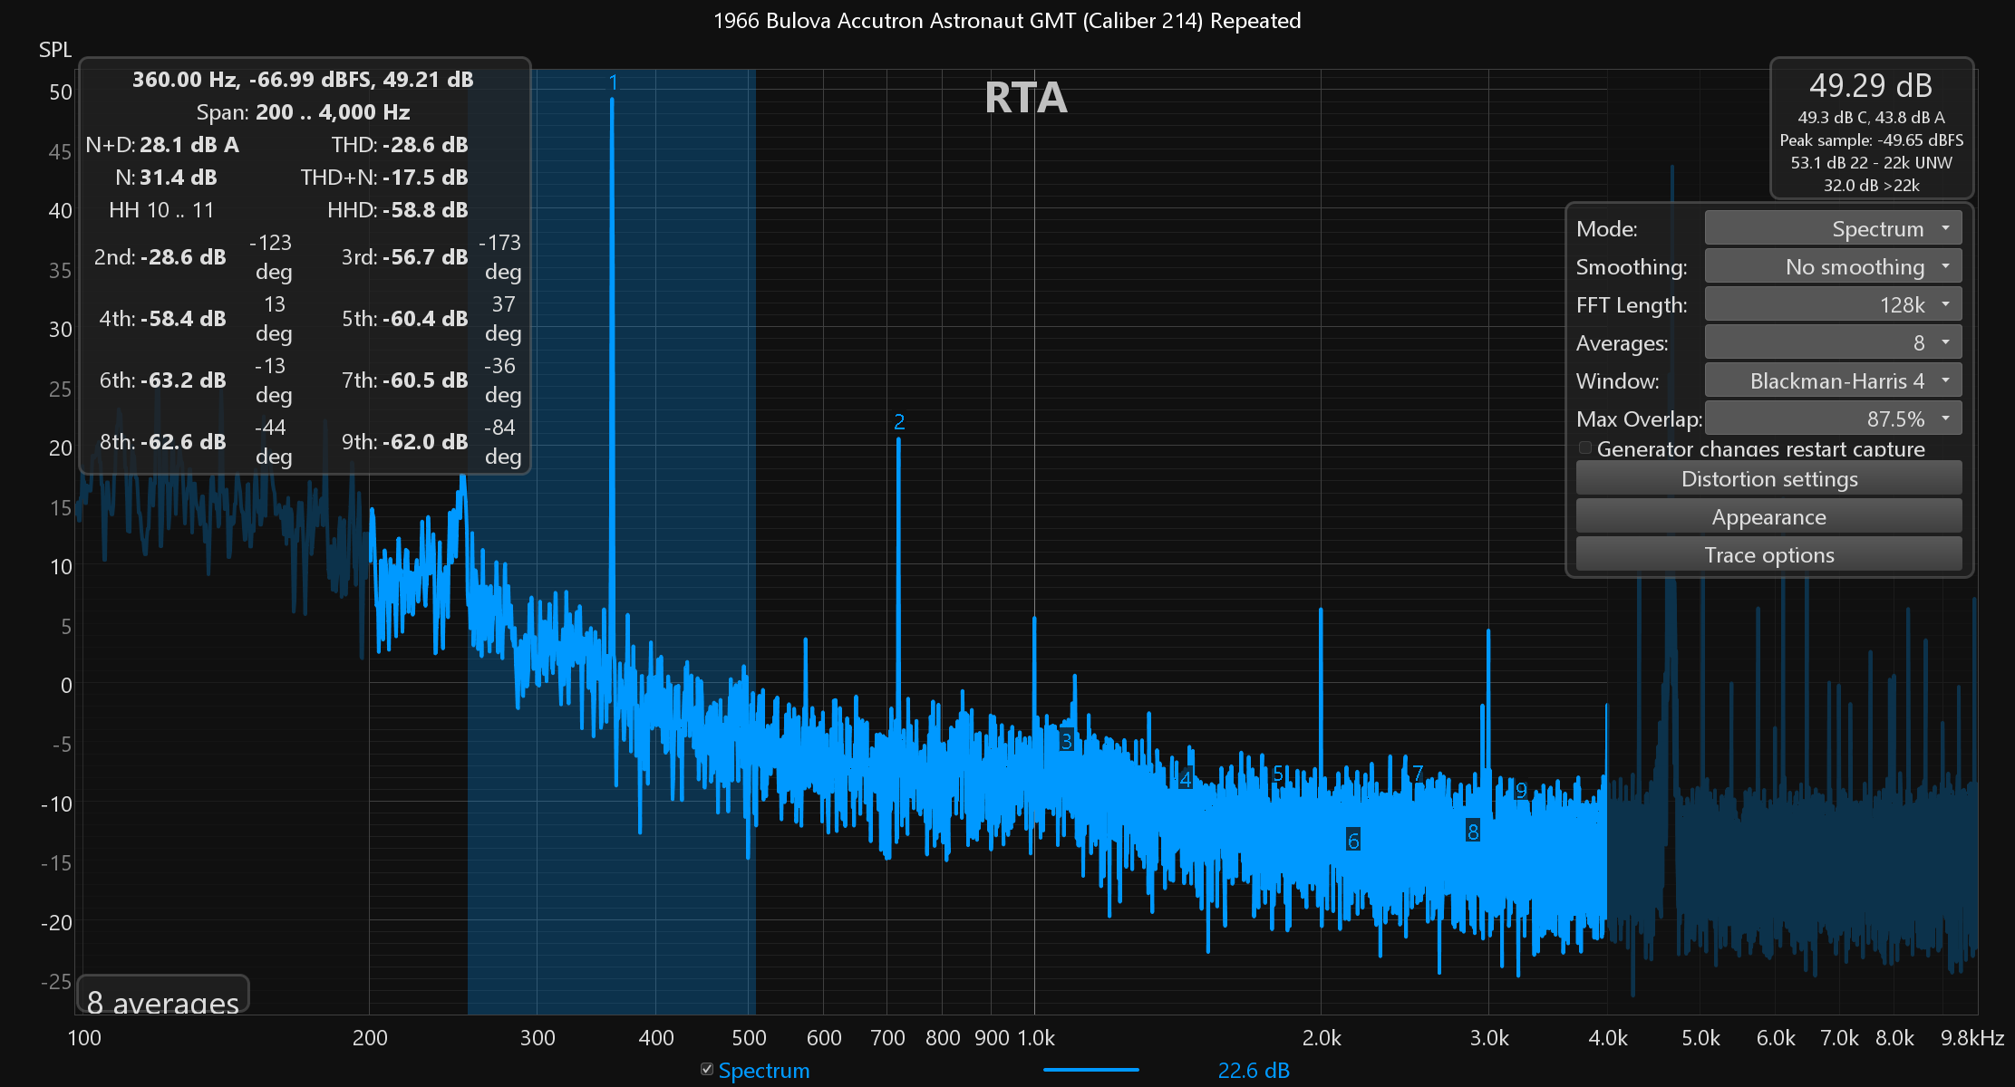This screenshot has height=1087, width=2015.
Task: Open the Window dropdown showing Blackman-Harris 4
Action: 1833,380
